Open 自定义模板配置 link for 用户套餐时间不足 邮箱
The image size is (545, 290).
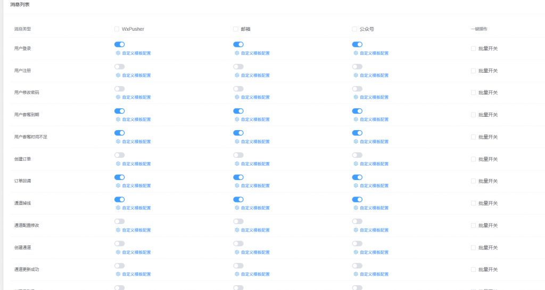[255, 142]
